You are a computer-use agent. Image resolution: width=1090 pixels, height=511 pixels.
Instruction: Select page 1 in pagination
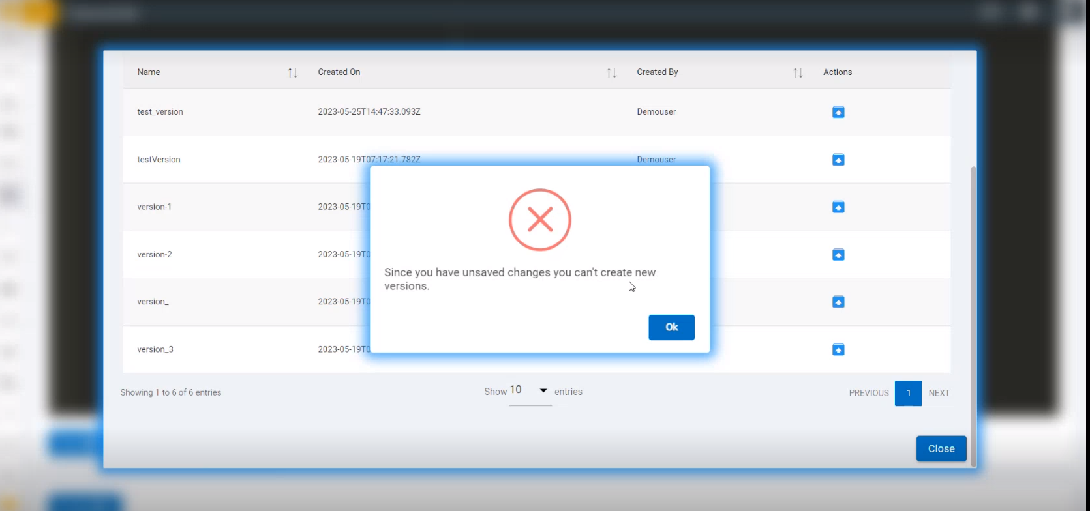tap(908, 393)
